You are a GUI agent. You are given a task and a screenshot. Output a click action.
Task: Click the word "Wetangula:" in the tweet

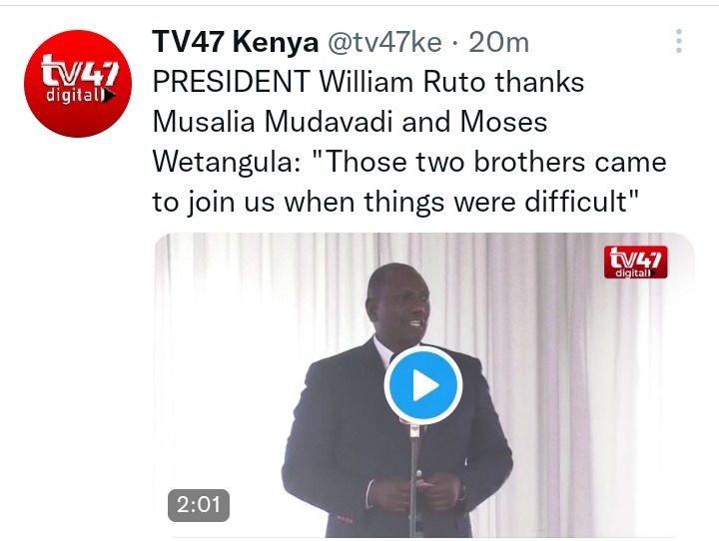pyautogui.click(x=227, y=163)
